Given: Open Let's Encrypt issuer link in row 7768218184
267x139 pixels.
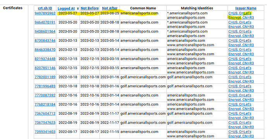Looking at the screenshot, I should pos(241,107).
